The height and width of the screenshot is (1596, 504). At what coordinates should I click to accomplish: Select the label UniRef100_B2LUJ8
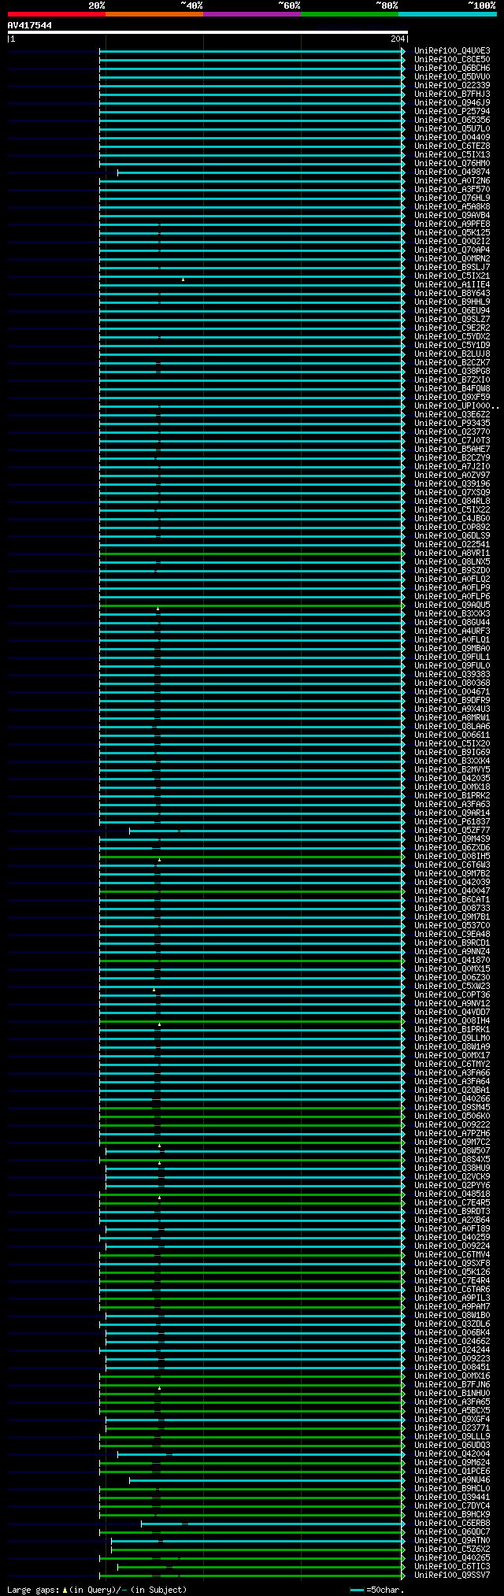(x=452, y=354)
